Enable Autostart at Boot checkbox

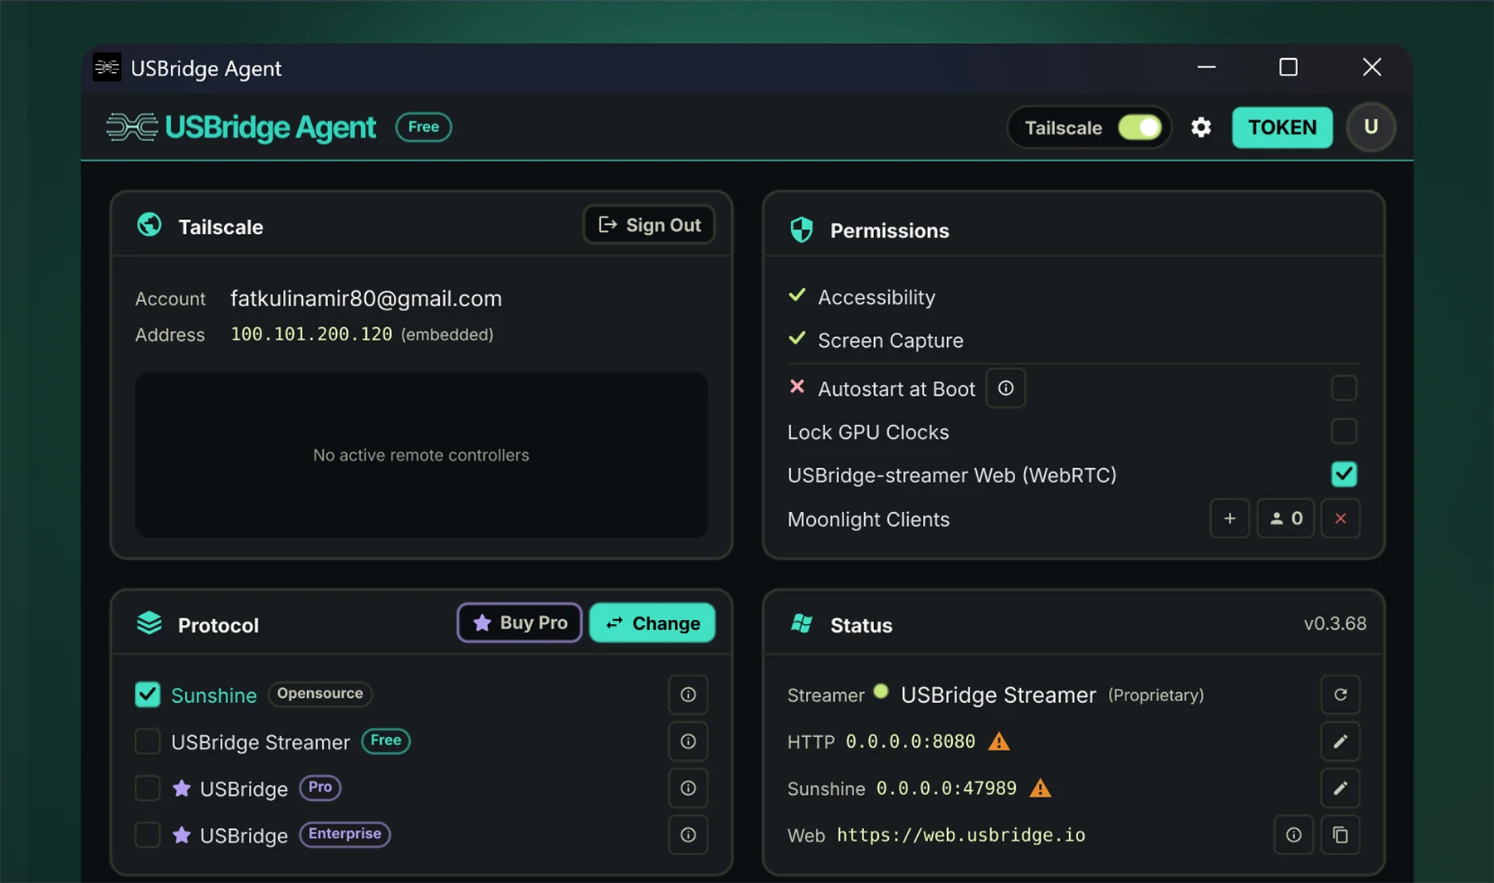pos(1344,388)
